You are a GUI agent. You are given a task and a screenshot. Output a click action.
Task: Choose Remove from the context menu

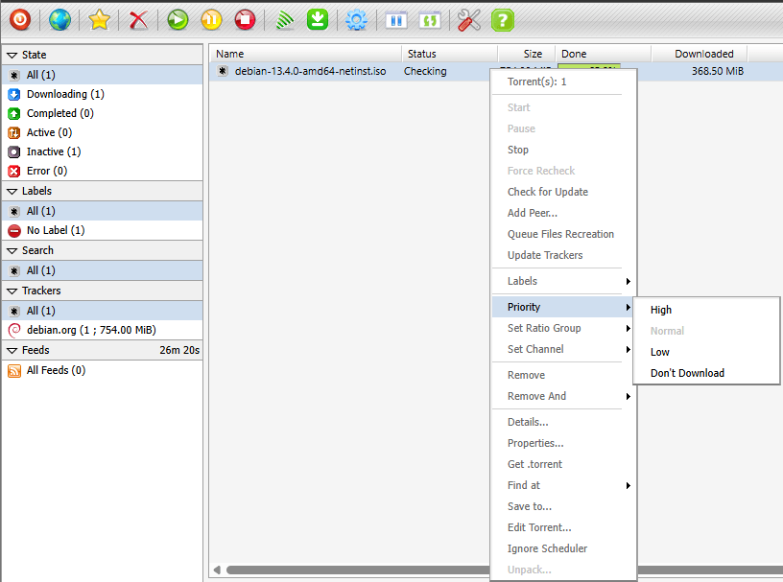coord(563,375)
